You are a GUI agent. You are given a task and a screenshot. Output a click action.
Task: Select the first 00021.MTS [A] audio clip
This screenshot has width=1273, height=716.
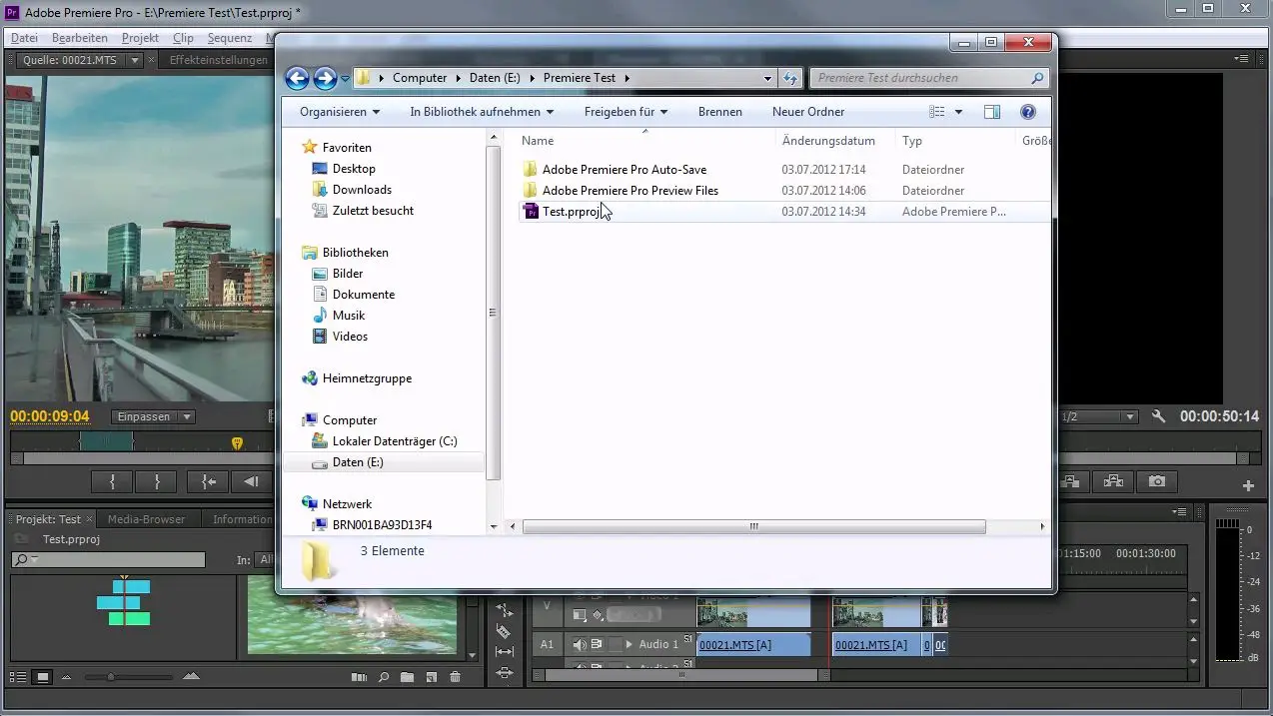(x=753, y=645)
